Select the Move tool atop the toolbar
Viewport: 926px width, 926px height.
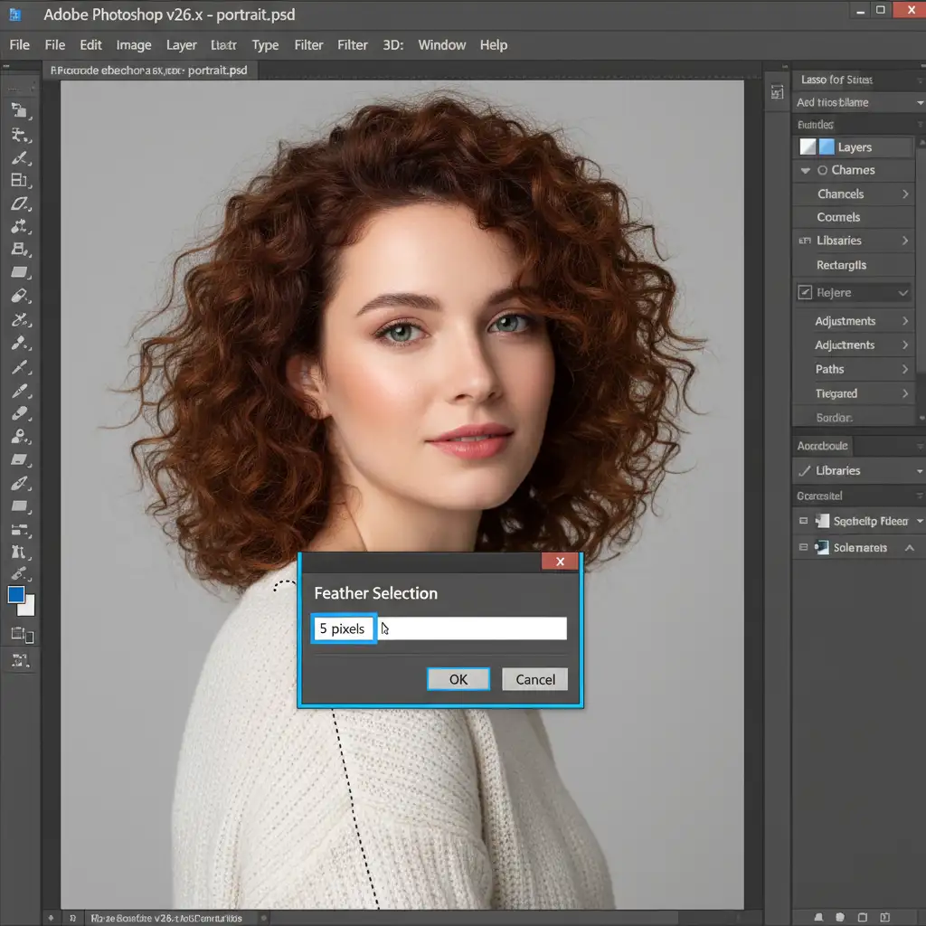[20, 111]
